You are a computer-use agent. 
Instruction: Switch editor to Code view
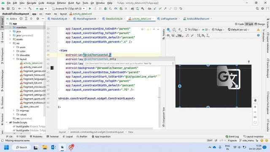pos(239,24)
